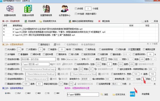Click the 添加视频 button label

point(32,21)
